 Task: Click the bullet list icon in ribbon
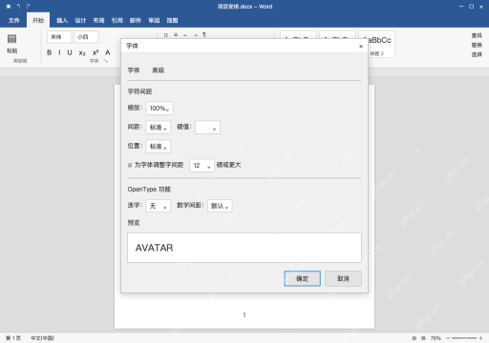point(165,35)
